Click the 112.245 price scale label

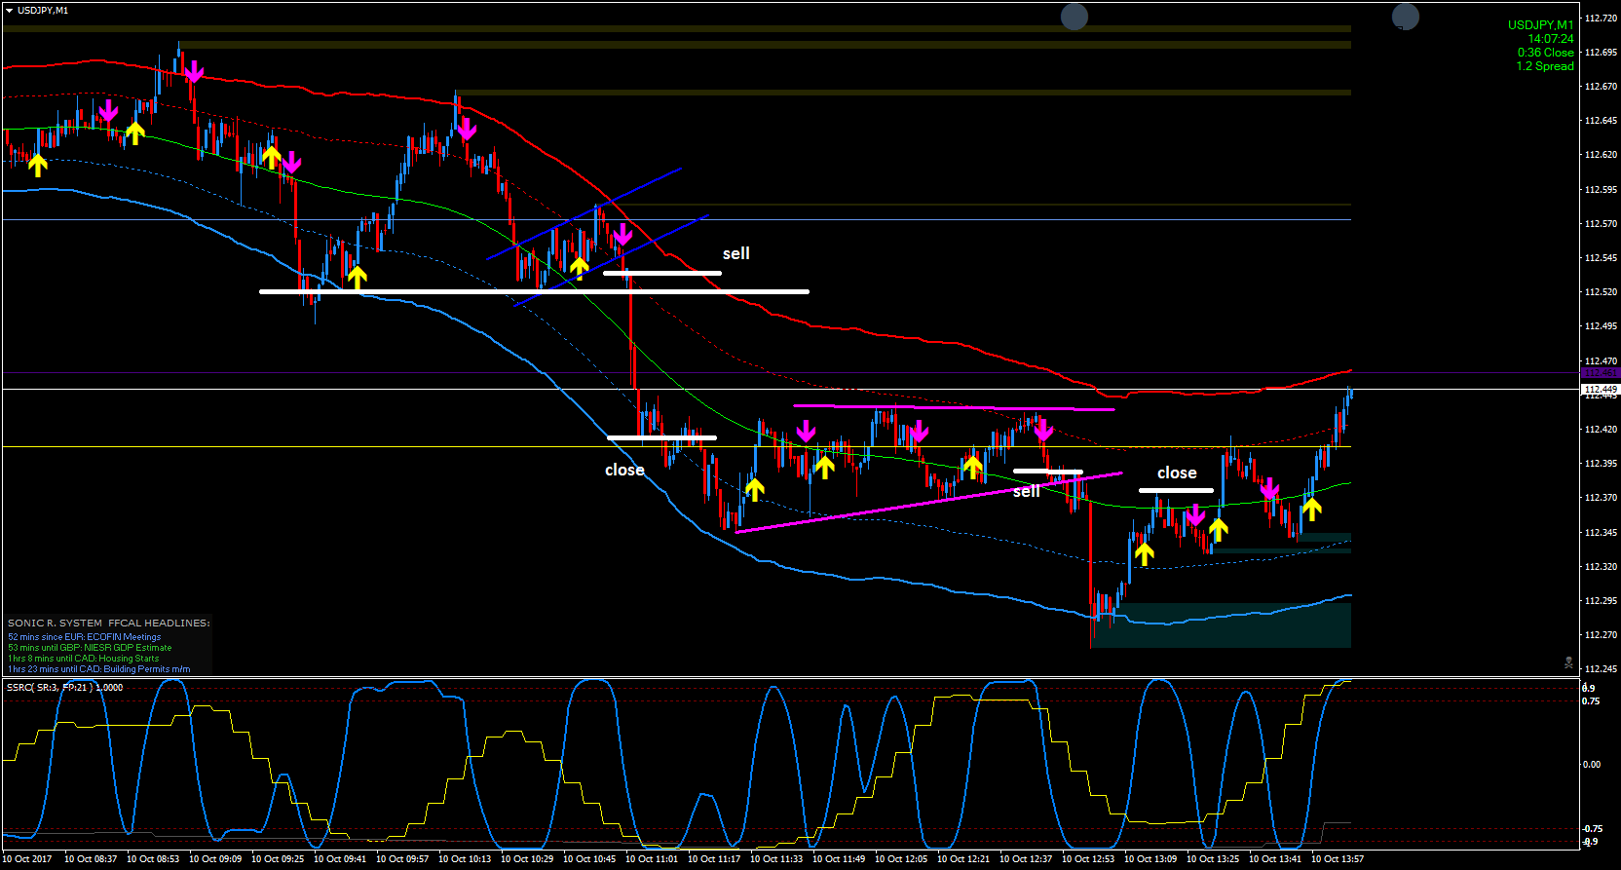[1601, 669]
